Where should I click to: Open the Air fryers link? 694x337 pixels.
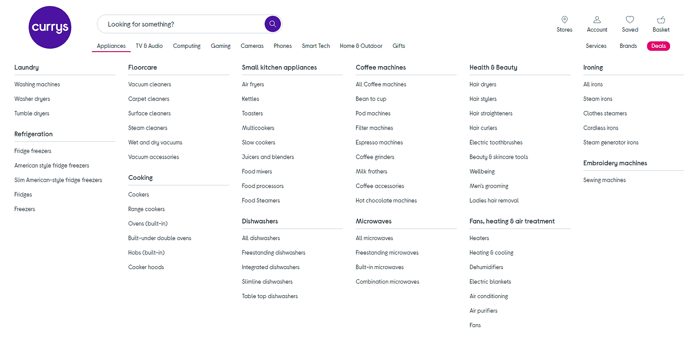tap(253, 84)
